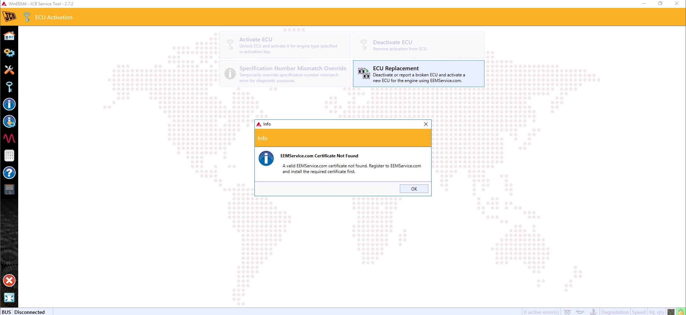Click 'EEMService.com Certificate Not Found' heading
The image size is (686, 315).
coord(319,156)
